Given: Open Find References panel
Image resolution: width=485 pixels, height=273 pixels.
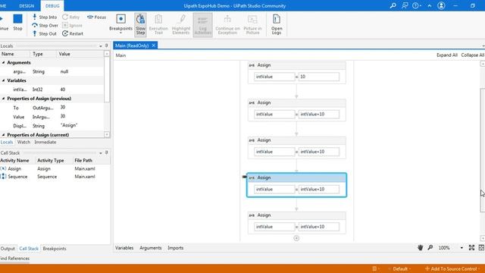Looking at the screenshot, I should click(14, 259).
